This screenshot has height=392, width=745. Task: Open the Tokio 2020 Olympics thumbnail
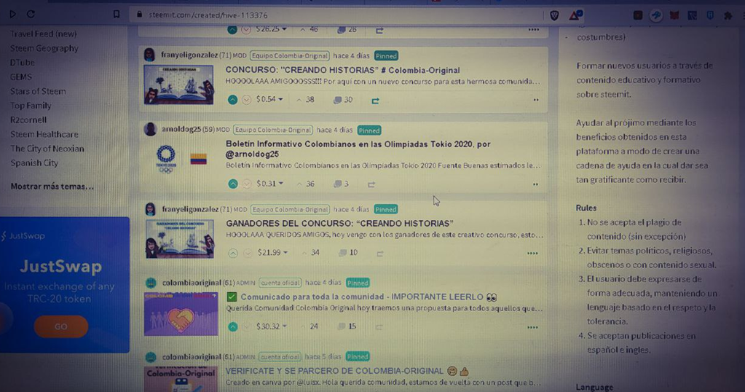[180, 160]
